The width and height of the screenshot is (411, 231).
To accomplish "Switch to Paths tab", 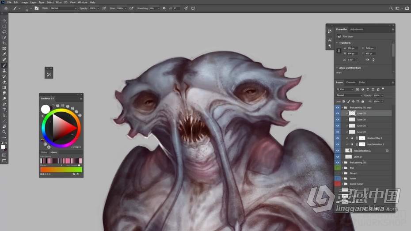I will (x=362, y=82).
